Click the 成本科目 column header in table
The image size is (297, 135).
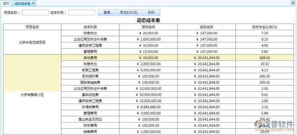pos(90,27)
